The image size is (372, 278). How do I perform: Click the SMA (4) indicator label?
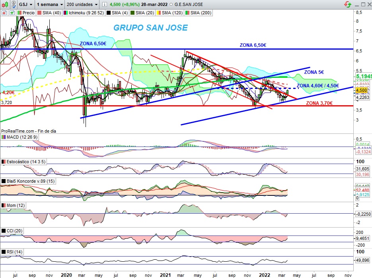120,13
